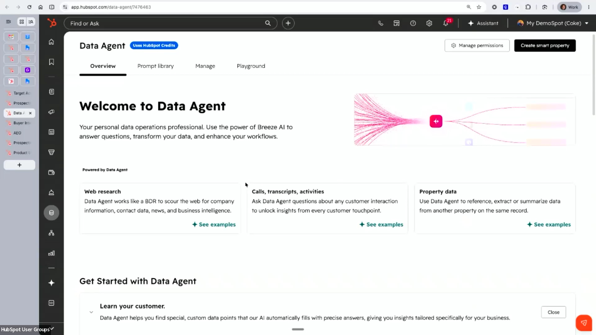Click Create smart property button
596x335 pixels.
click(x=545, y=46)
